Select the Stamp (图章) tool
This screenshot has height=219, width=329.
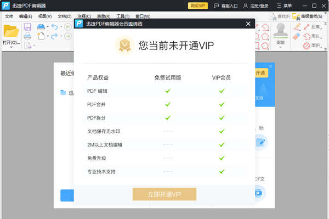(281, 33)
